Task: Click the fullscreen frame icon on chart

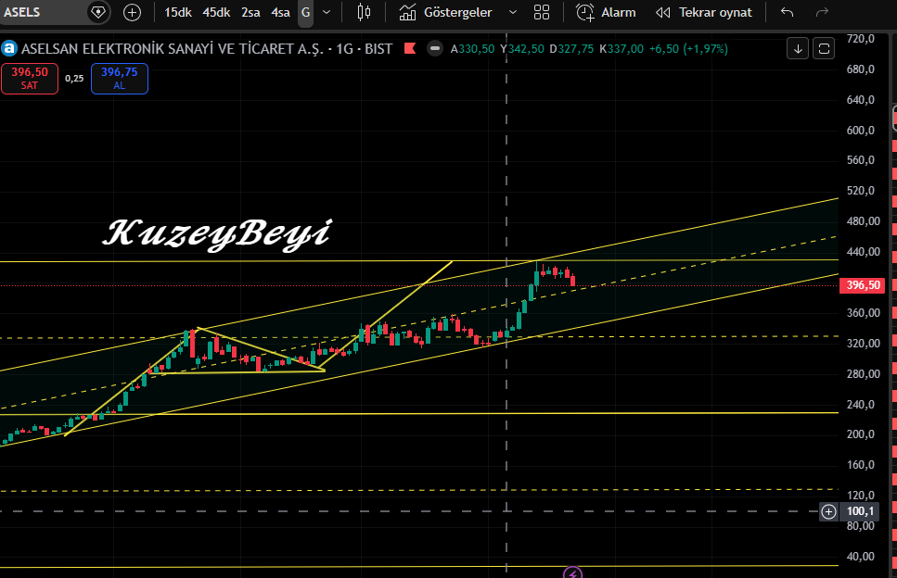Action: pyautogui.click(x=824, y=48)
